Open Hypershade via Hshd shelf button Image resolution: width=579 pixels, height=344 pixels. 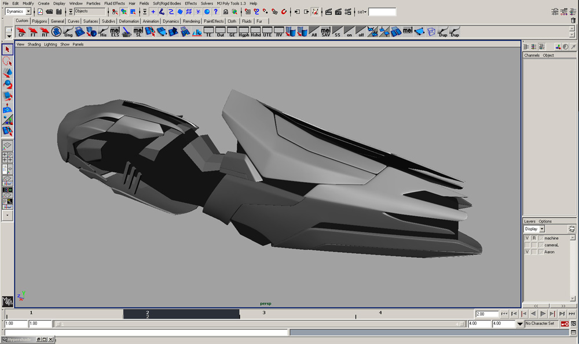tap(255, 32)
